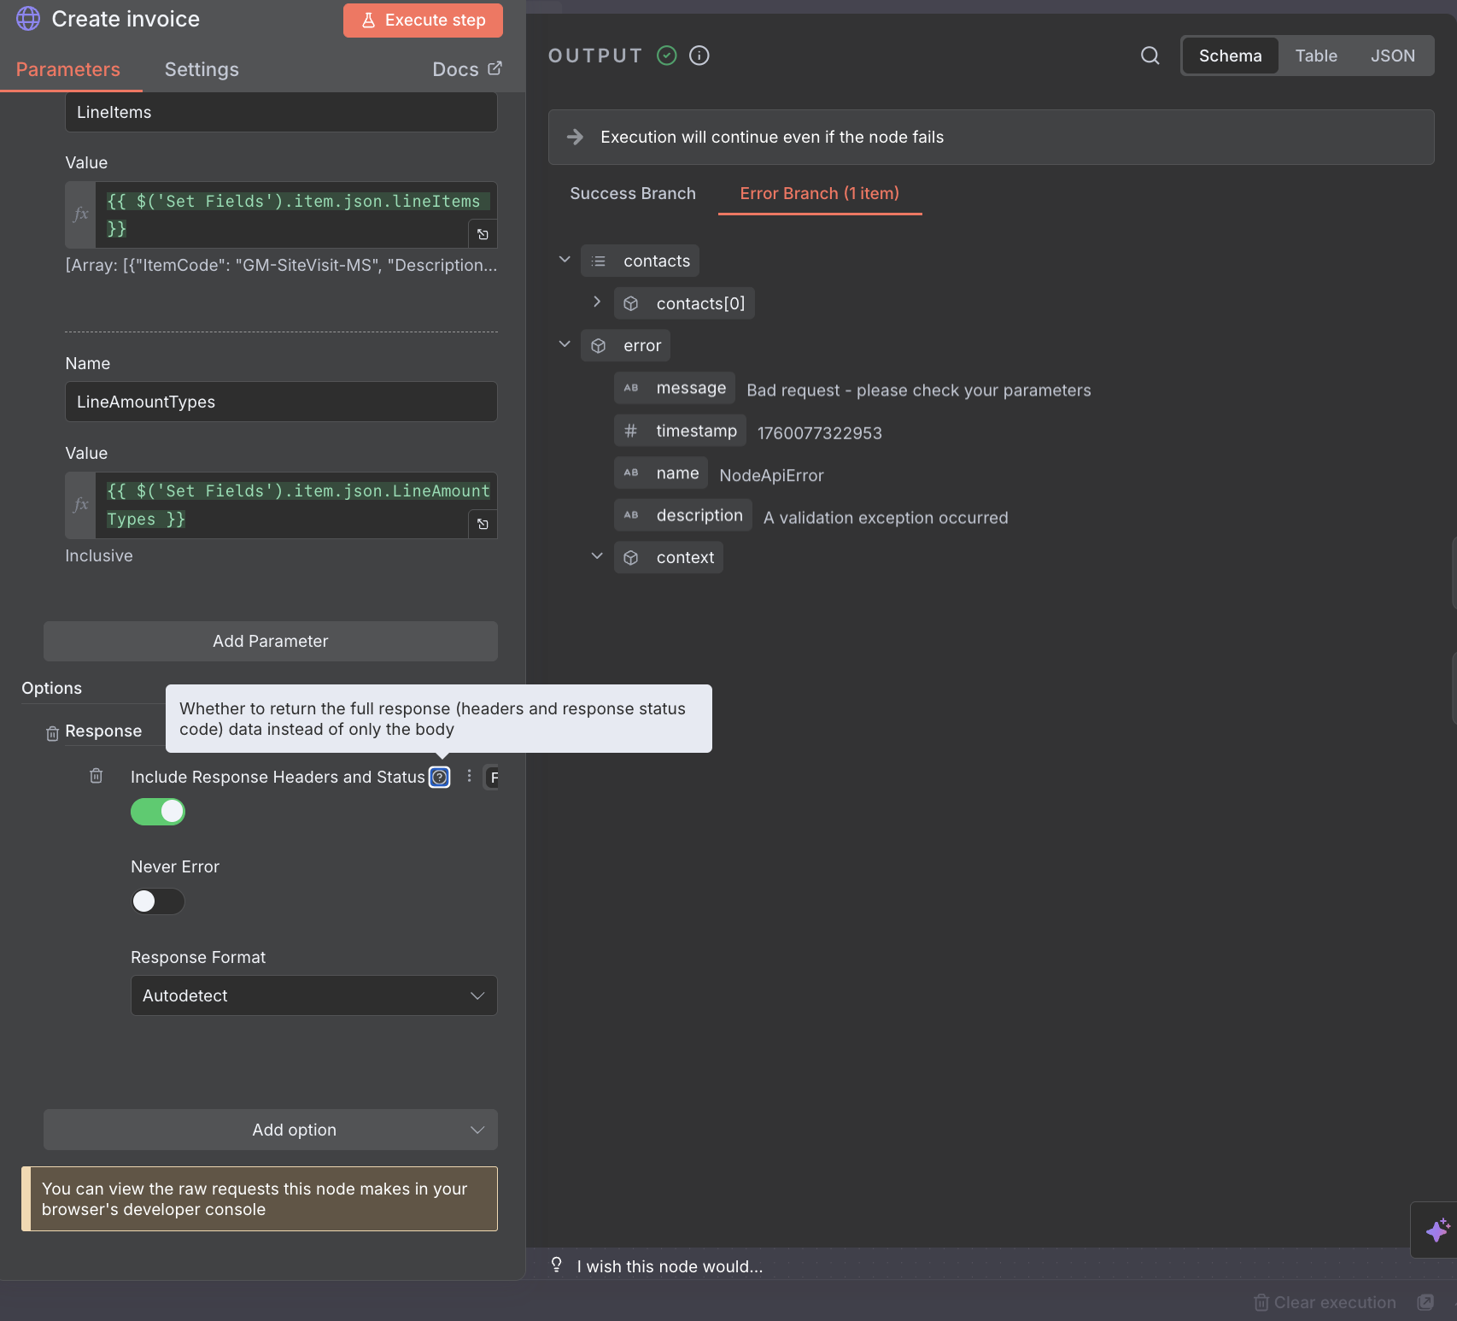Open the Success Branch tab
Image resolution: width=1457 pixels, height=1321 pixels.
click(x=632, y=194)
